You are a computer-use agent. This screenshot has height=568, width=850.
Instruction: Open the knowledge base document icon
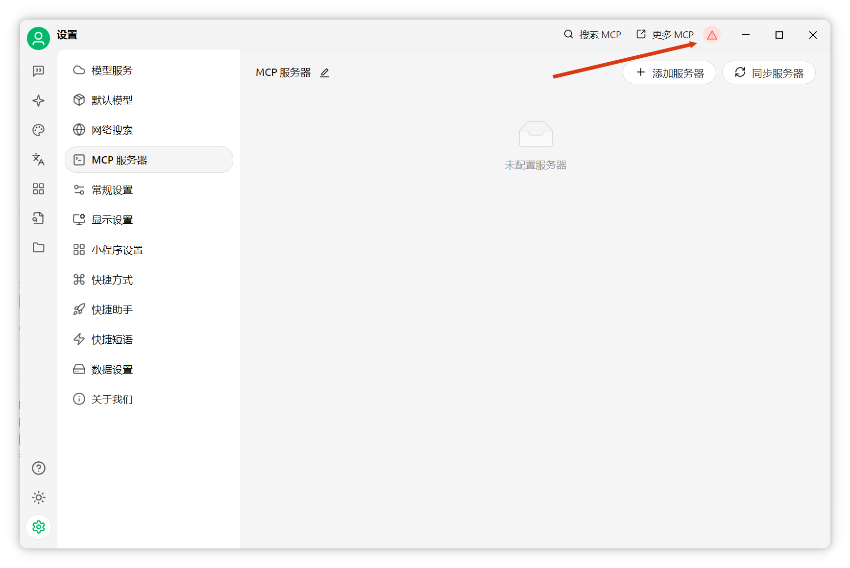(x=38, y=218)
